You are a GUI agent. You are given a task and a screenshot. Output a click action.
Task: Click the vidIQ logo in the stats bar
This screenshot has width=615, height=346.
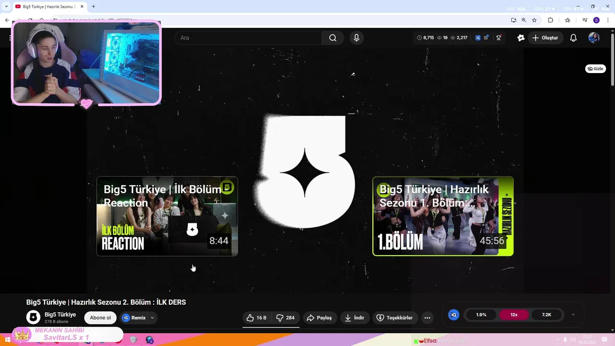478,37
